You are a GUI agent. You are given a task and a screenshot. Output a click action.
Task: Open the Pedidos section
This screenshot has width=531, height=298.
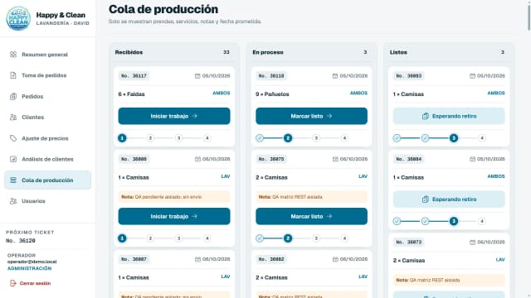48,96
